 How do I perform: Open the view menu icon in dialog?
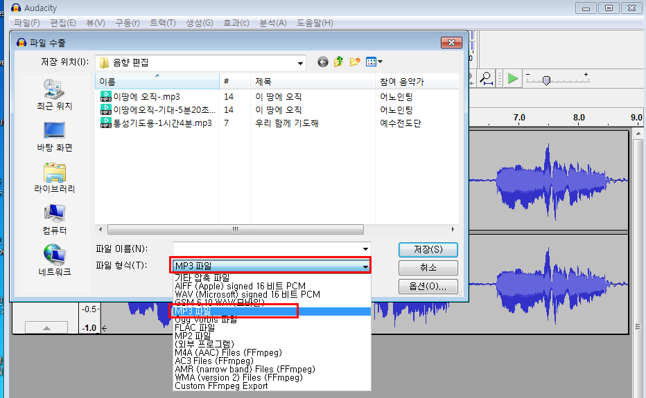[x=374, y=62]
